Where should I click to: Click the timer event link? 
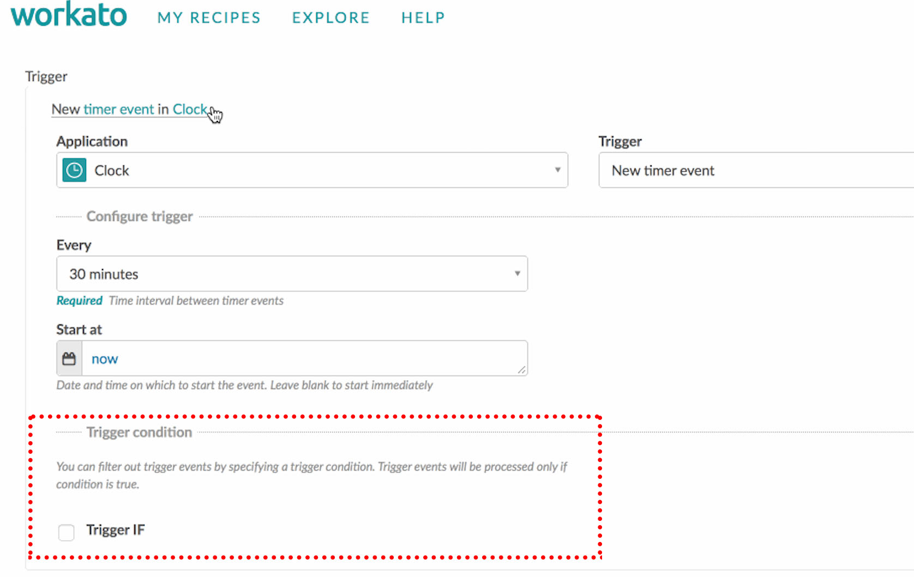(119, 109)
